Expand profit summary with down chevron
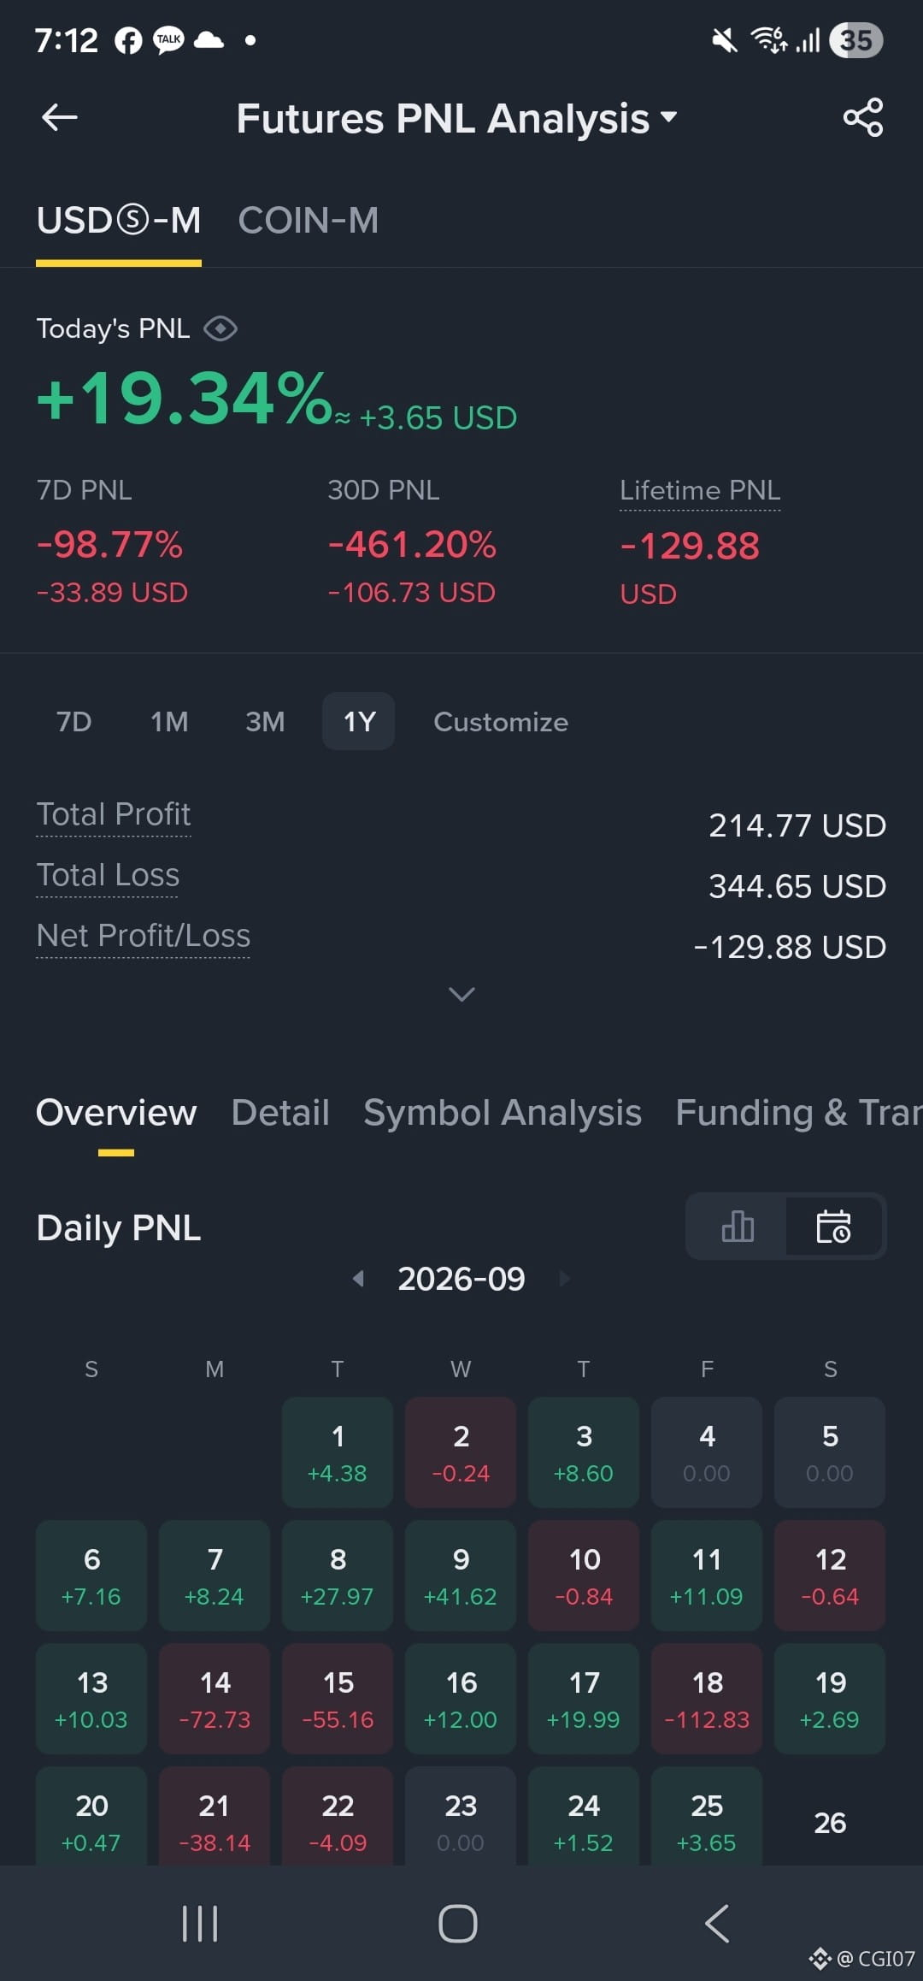The height and width of the screenshot is (1981, 923). click(x=461, y=994)
